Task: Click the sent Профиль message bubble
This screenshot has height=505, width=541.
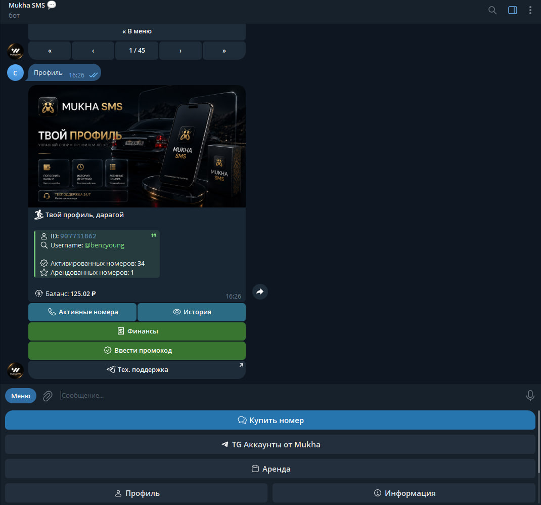Action: point(65,73)
